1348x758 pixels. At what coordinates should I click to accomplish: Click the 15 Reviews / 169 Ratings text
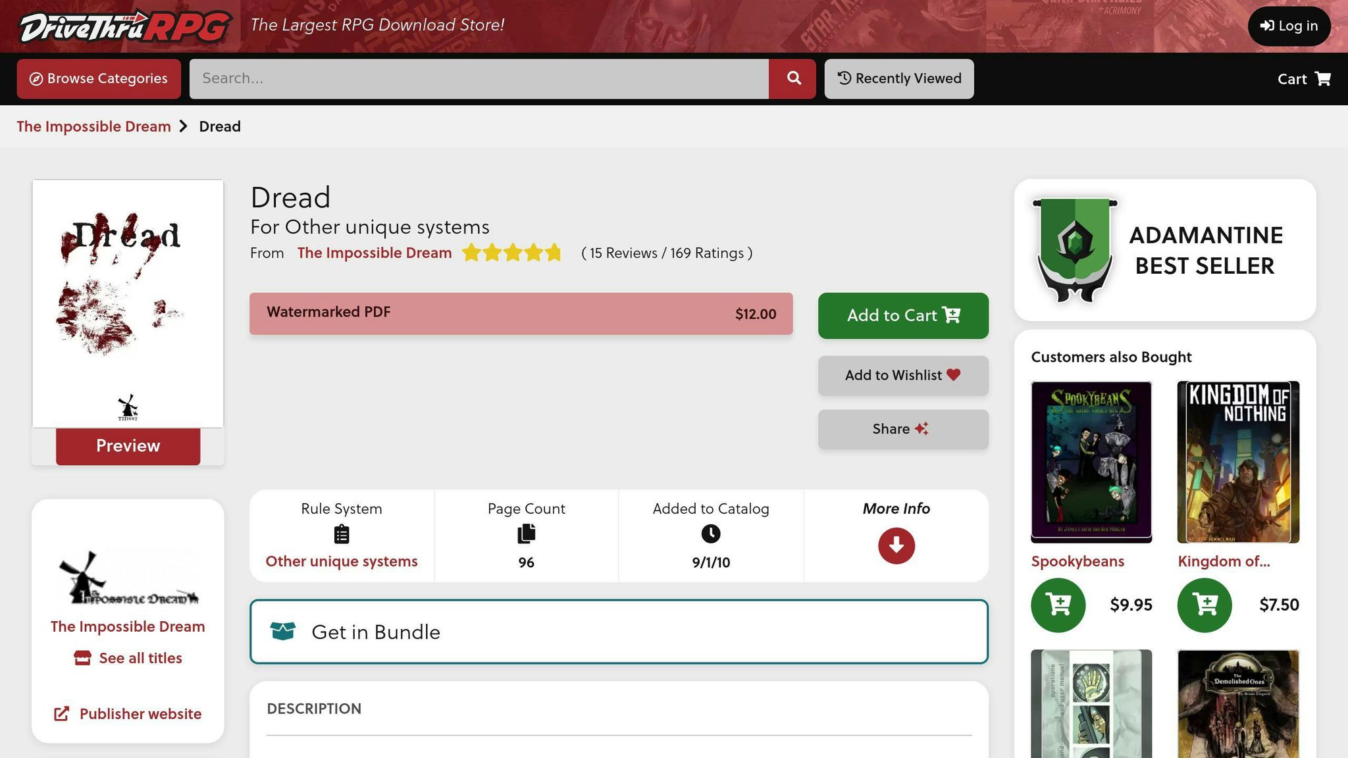tap(667, 253)
